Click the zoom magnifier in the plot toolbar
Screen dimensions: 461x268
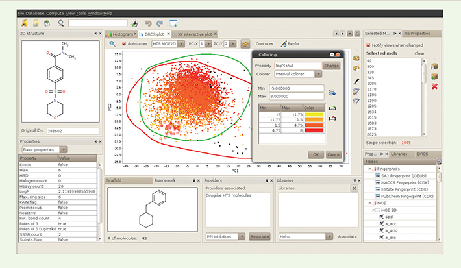click(112, 43)
